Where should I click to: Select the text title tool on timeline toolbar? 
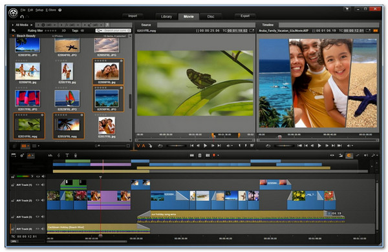pos(67,155)
